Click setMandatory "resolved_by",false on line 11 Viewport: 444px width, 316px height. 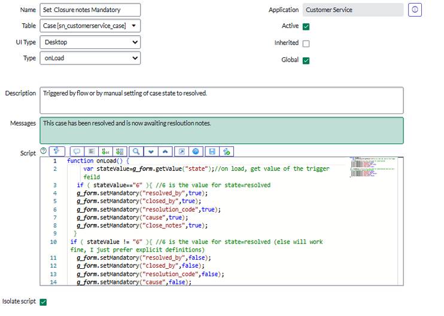(144, 258)
